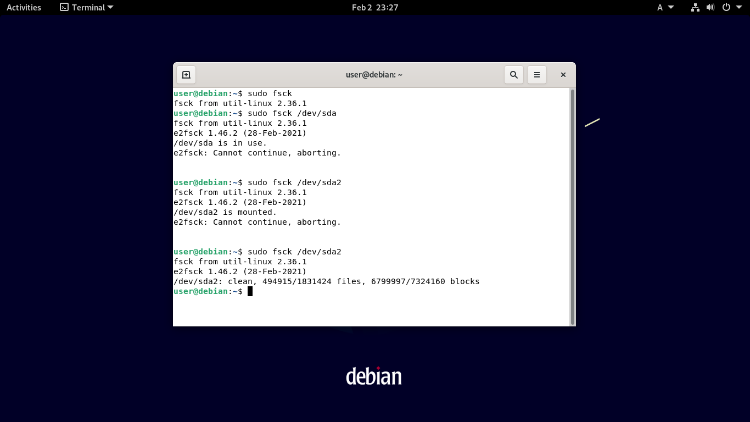Click the text '/dev/sda is in use.'

[220, 143]
